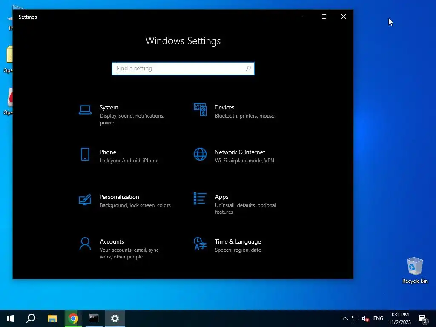Open taskbar search magnifier
The width and height of the screenshot is (436, 327).
click(31, 318)
